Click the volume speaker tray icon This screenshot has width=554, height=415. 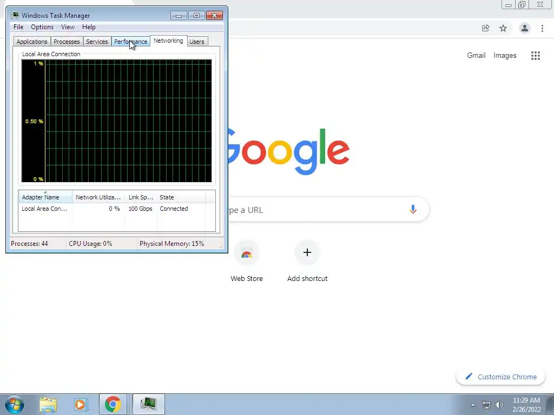(499, 405)
